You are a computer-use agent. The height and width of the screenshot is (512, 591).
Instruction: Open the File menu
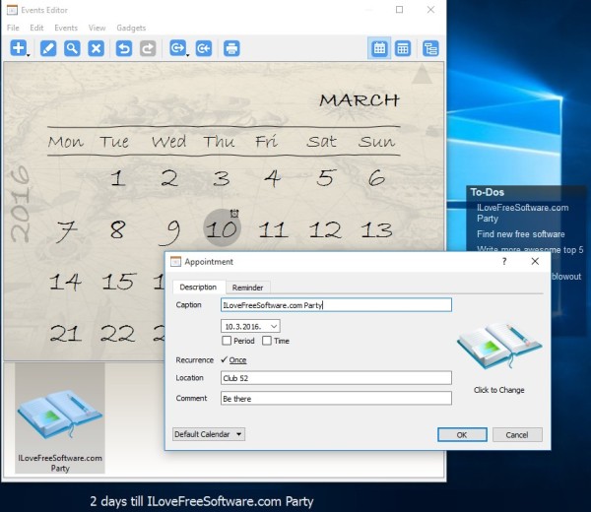(x=13, y=28)
